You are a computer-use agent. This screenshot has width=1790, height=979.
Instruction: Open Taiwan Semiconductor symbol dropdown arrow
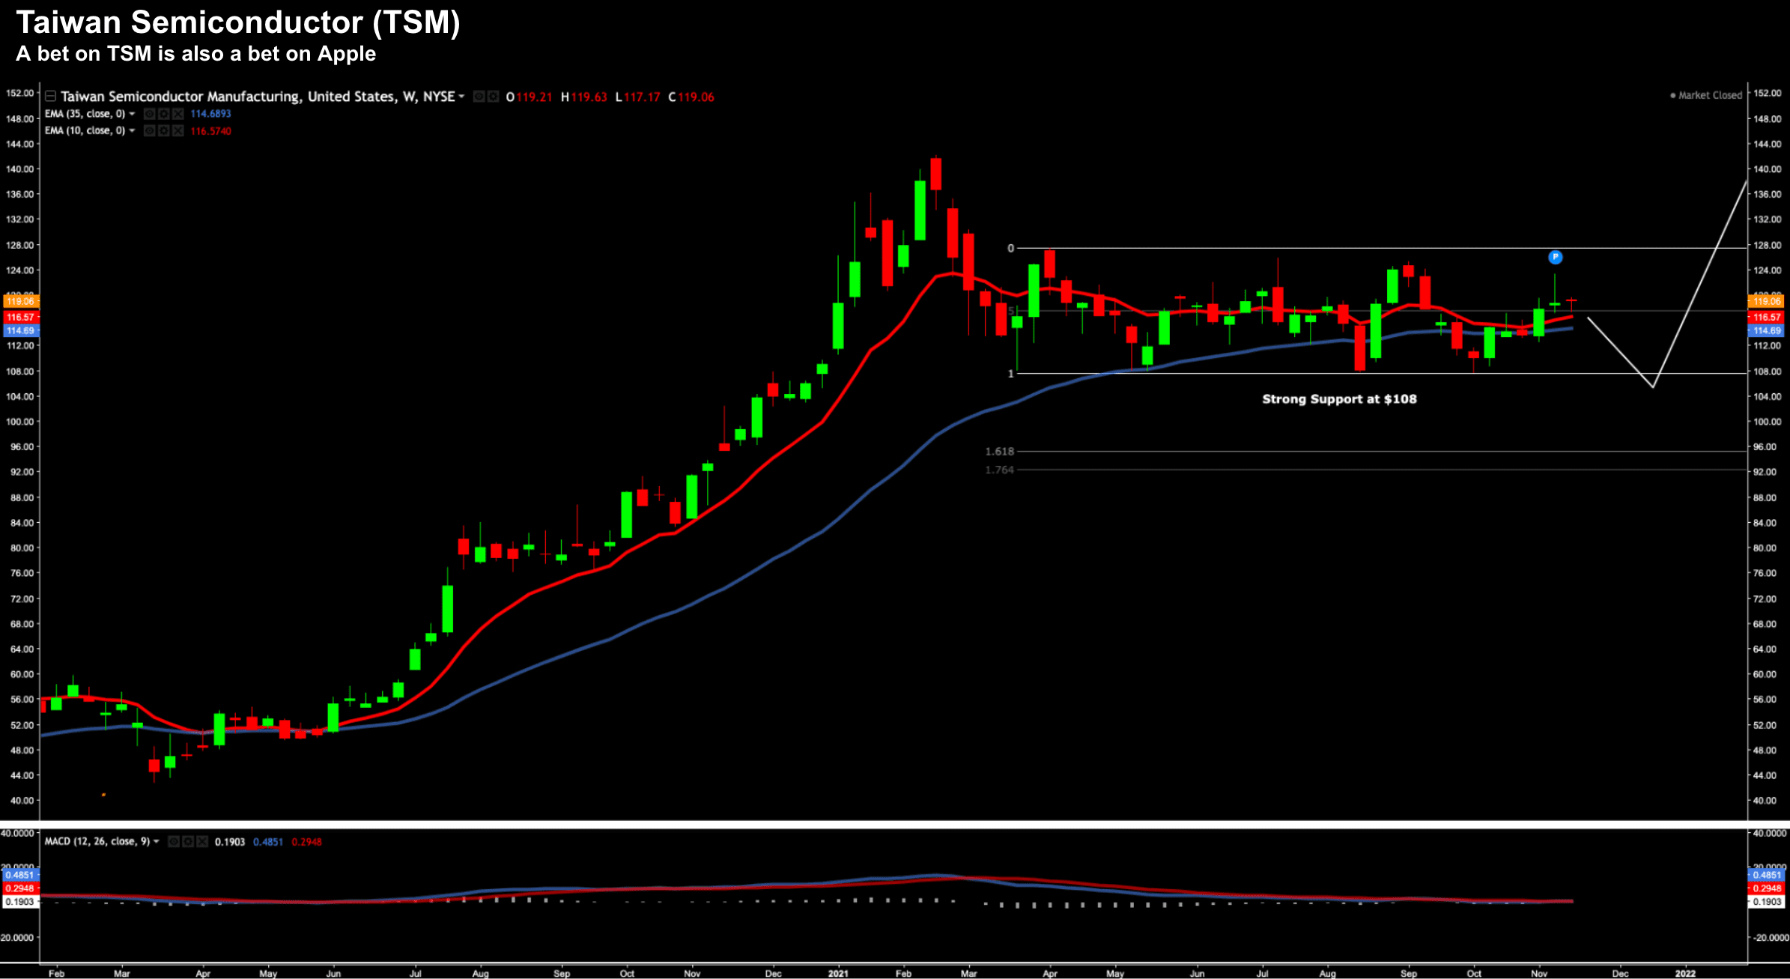tap(461, 97)
